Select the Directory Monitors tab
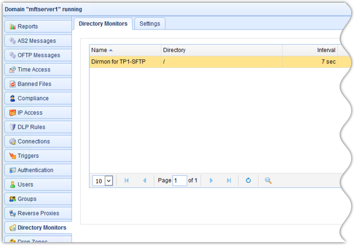The image size is (354, 245). 103,24
